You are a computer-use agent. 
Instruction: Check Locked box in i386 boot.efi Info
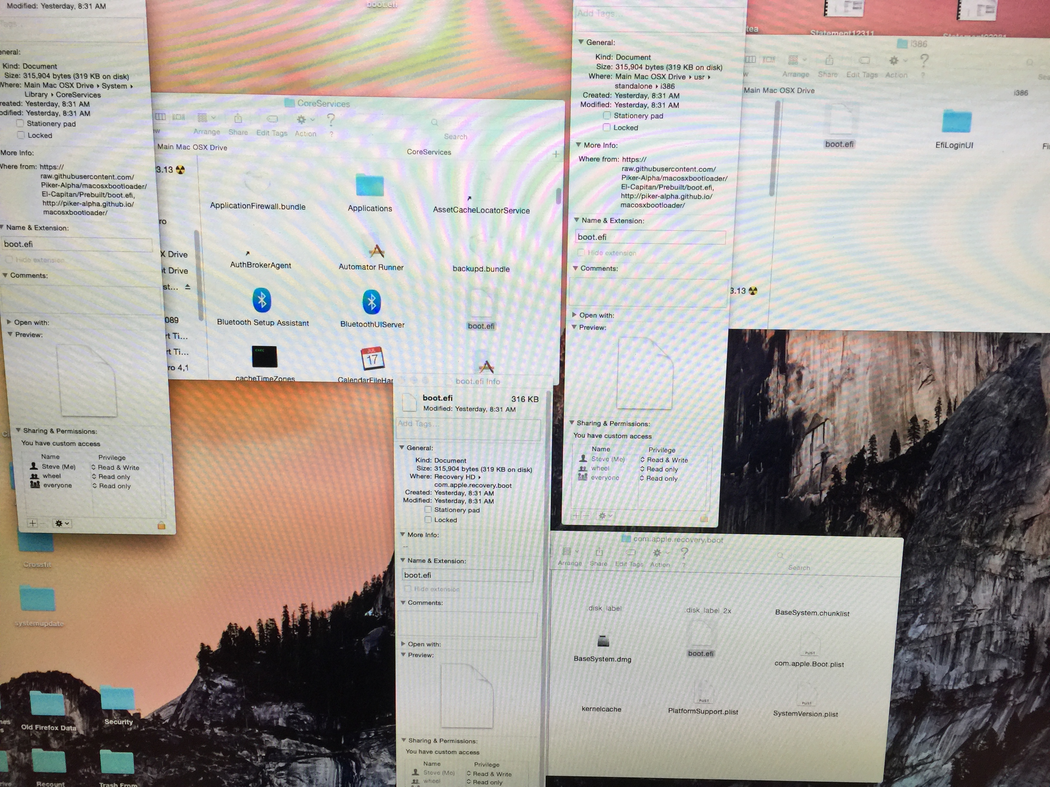click(607, 127)
